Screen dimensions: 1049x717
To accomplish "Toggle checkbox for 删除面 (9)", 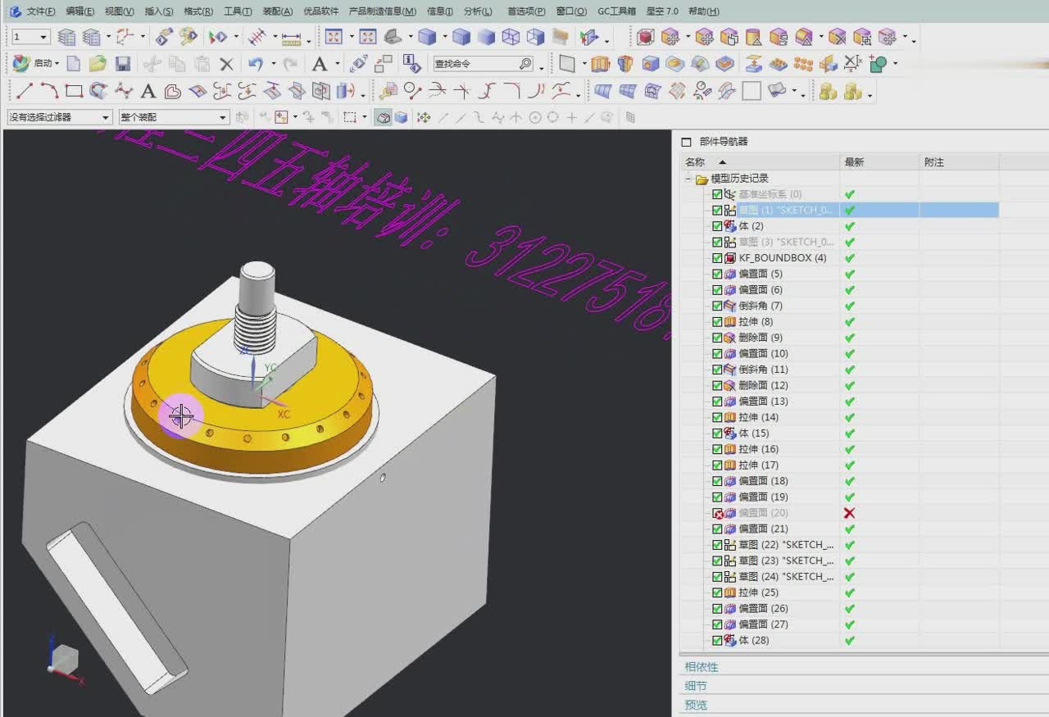I will tap(717, 338).
